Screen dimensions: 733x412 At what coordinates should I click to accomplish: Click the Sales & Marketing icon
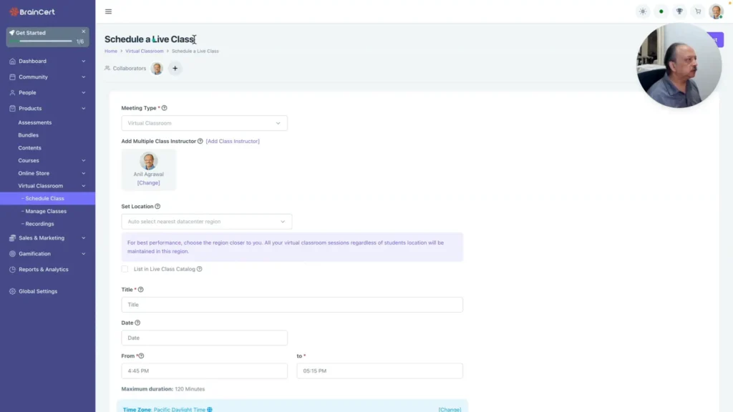pyautogui.click(x=13, y=238)
